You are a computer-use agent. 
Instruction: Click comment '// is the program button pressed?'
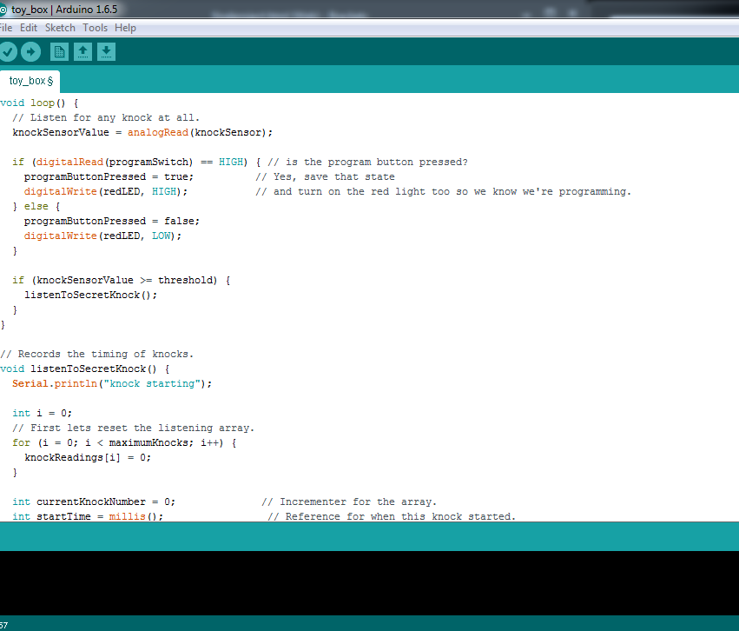click(367, 163)
